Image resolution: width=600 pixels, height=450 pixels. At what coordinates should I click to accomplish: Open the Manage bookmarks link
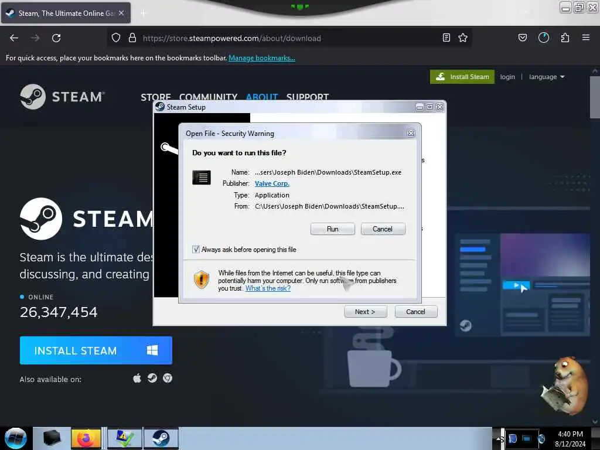point(262,58)
